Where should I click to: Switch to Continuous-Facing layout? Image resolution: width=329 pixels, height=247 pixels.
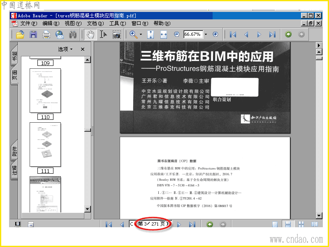(301, 224)
